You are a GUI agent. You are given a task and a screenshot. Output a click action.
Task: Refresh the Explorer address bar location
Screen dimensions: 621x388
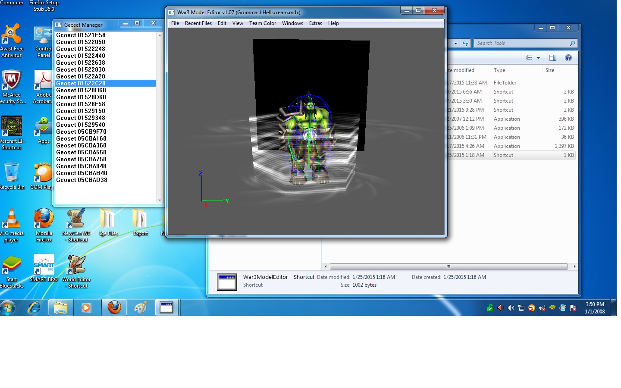[465, 43]
